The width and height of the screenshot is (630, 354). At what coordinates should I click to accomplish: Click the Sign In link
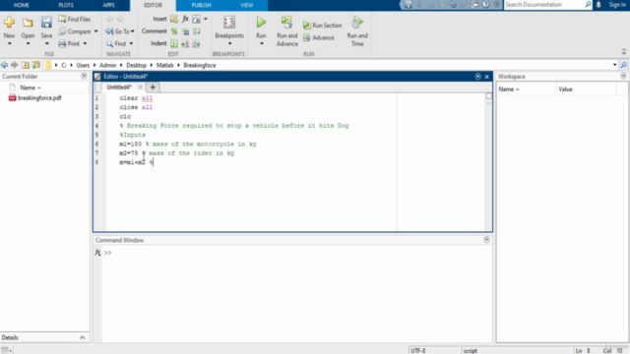pyautogui.click(x=617, y=5)
